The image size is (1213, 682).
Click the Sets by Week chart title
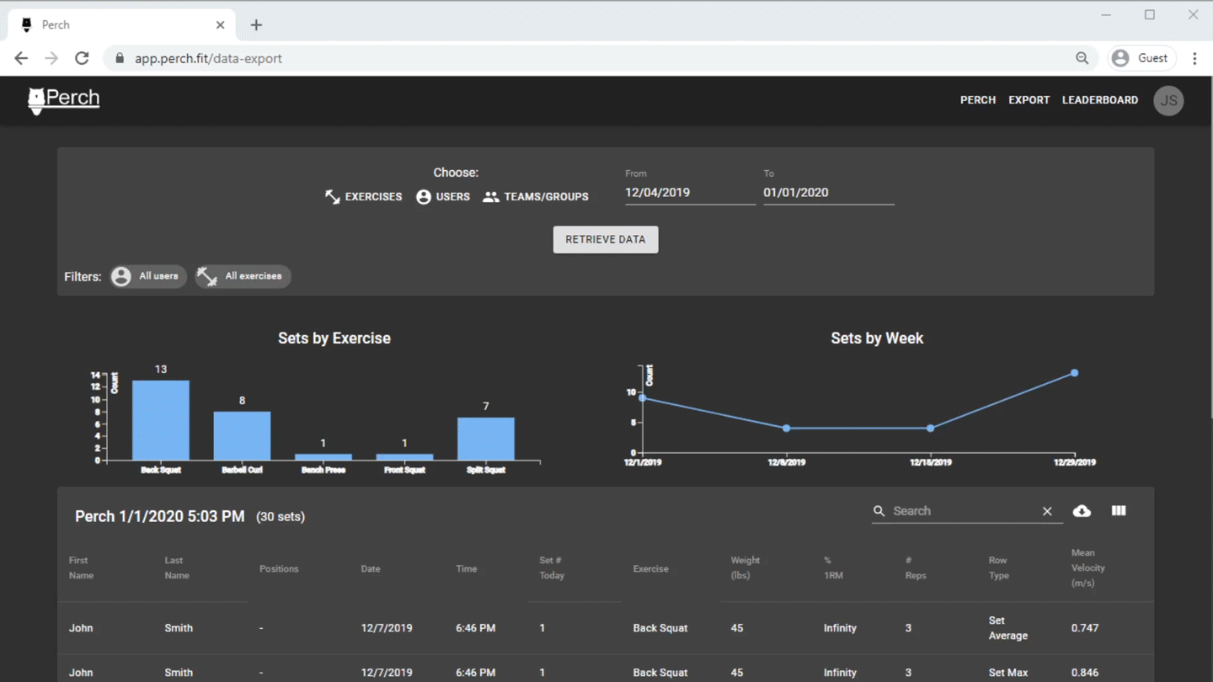(x=877, y=338)
